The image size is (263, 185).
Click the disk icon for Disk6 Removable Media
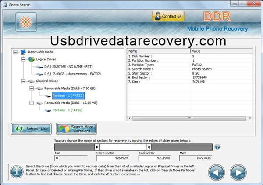click(39, 103)
